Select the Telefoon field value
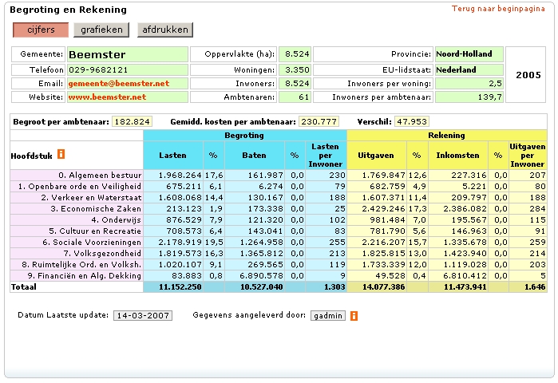The image size is (558, 383). click(126, 70)
